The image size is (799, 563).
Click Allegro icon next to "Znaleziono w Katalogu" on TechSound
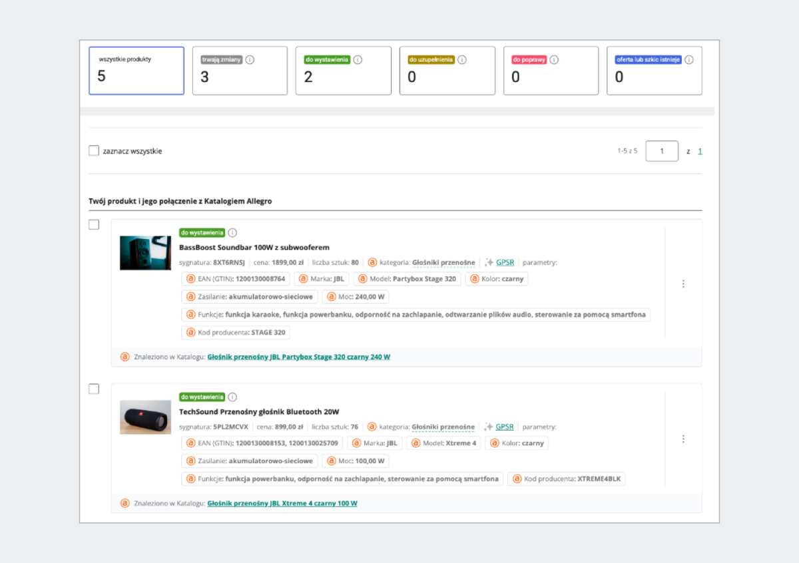[x=125, y=503]
